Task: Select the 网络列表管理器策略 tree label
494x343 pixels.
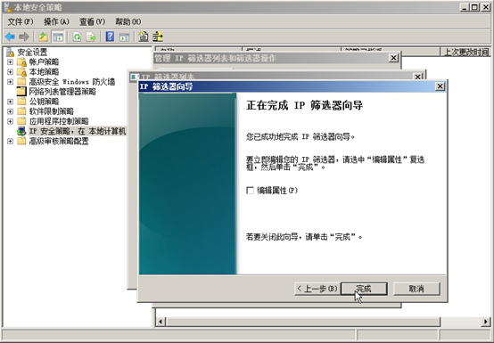Action: pyautogui.click(x=62, y=92)
